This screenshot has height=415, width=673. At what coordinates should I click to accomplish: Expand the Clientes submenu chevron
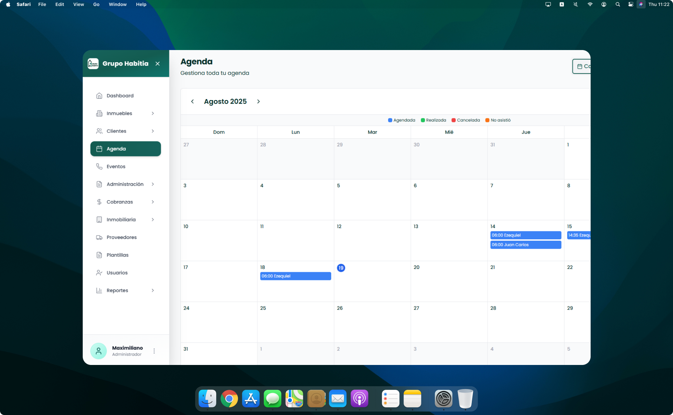click(x=153, y=131)
